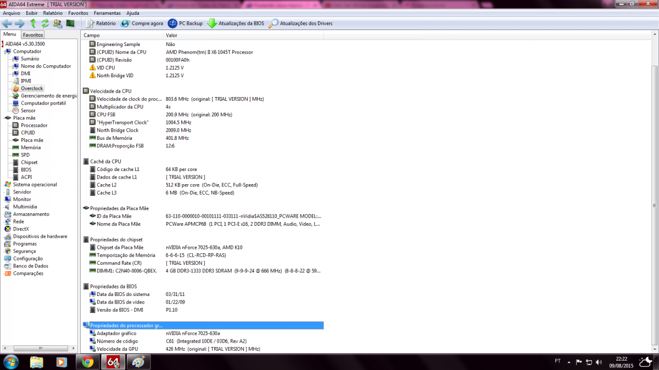Click the VID CPU warning row
This screenshot has height=370, width=659.
coord(203,67)
